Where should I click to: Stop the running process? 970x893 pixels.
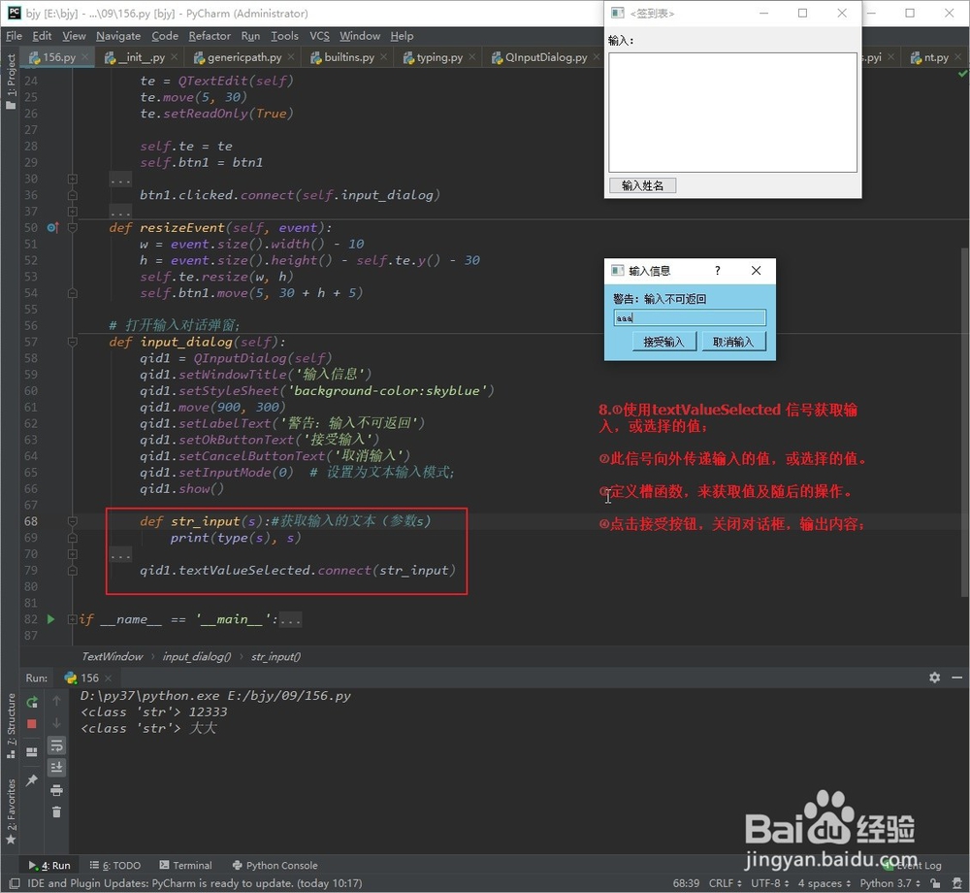(x=32, y=722)
